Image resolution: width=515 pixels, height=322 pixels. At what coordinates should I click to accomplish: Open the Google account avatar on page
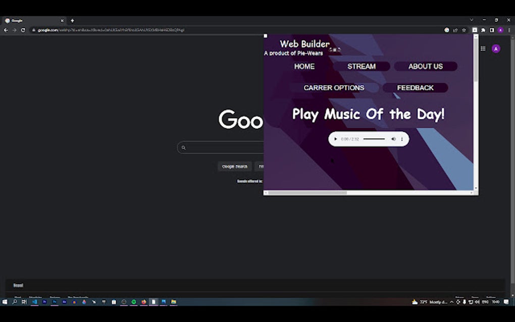pyautogui.click(x=496, y=48)
